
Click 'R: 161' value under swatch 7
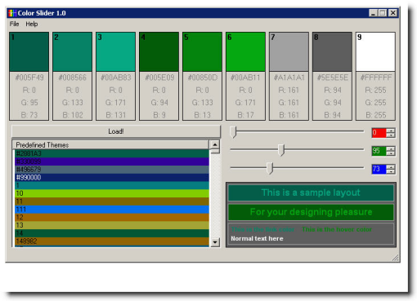point(289,90)
